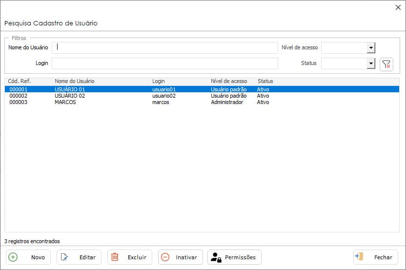The height and width of the screenshot is (270, 406).
Task: Click Ativo status in USUÁRIO 01 row
Action: coord(263,89)
